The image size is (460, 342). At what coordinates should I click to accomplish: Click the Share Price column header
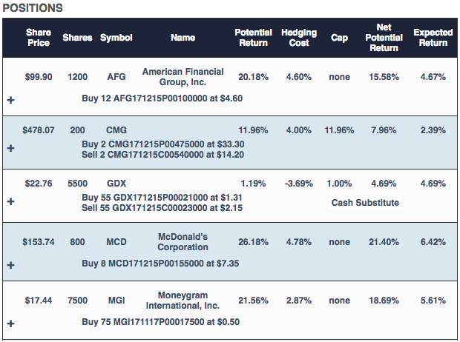tap(39, 38)
